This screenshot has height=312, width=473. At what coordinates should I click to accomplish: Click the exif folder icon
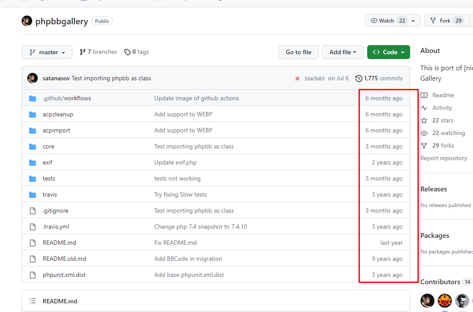[x=33, y=162]
